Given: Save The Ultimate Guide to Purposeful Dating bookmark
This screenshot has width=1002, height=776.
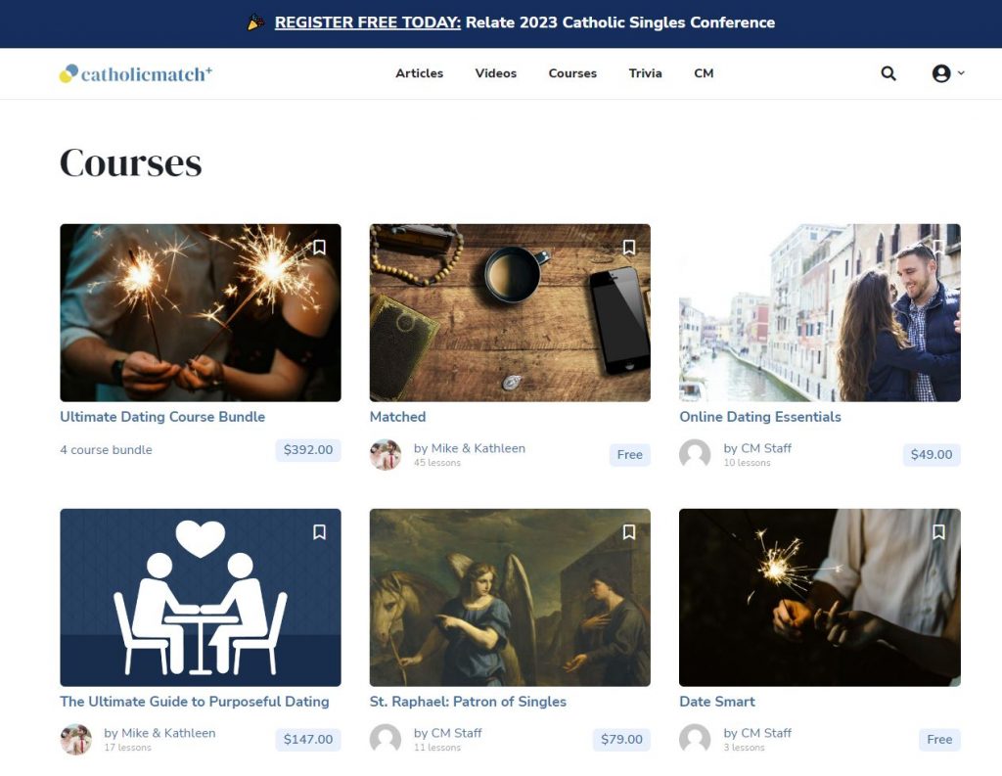Looking at the screenshot, I should click(x=320, y=531).
